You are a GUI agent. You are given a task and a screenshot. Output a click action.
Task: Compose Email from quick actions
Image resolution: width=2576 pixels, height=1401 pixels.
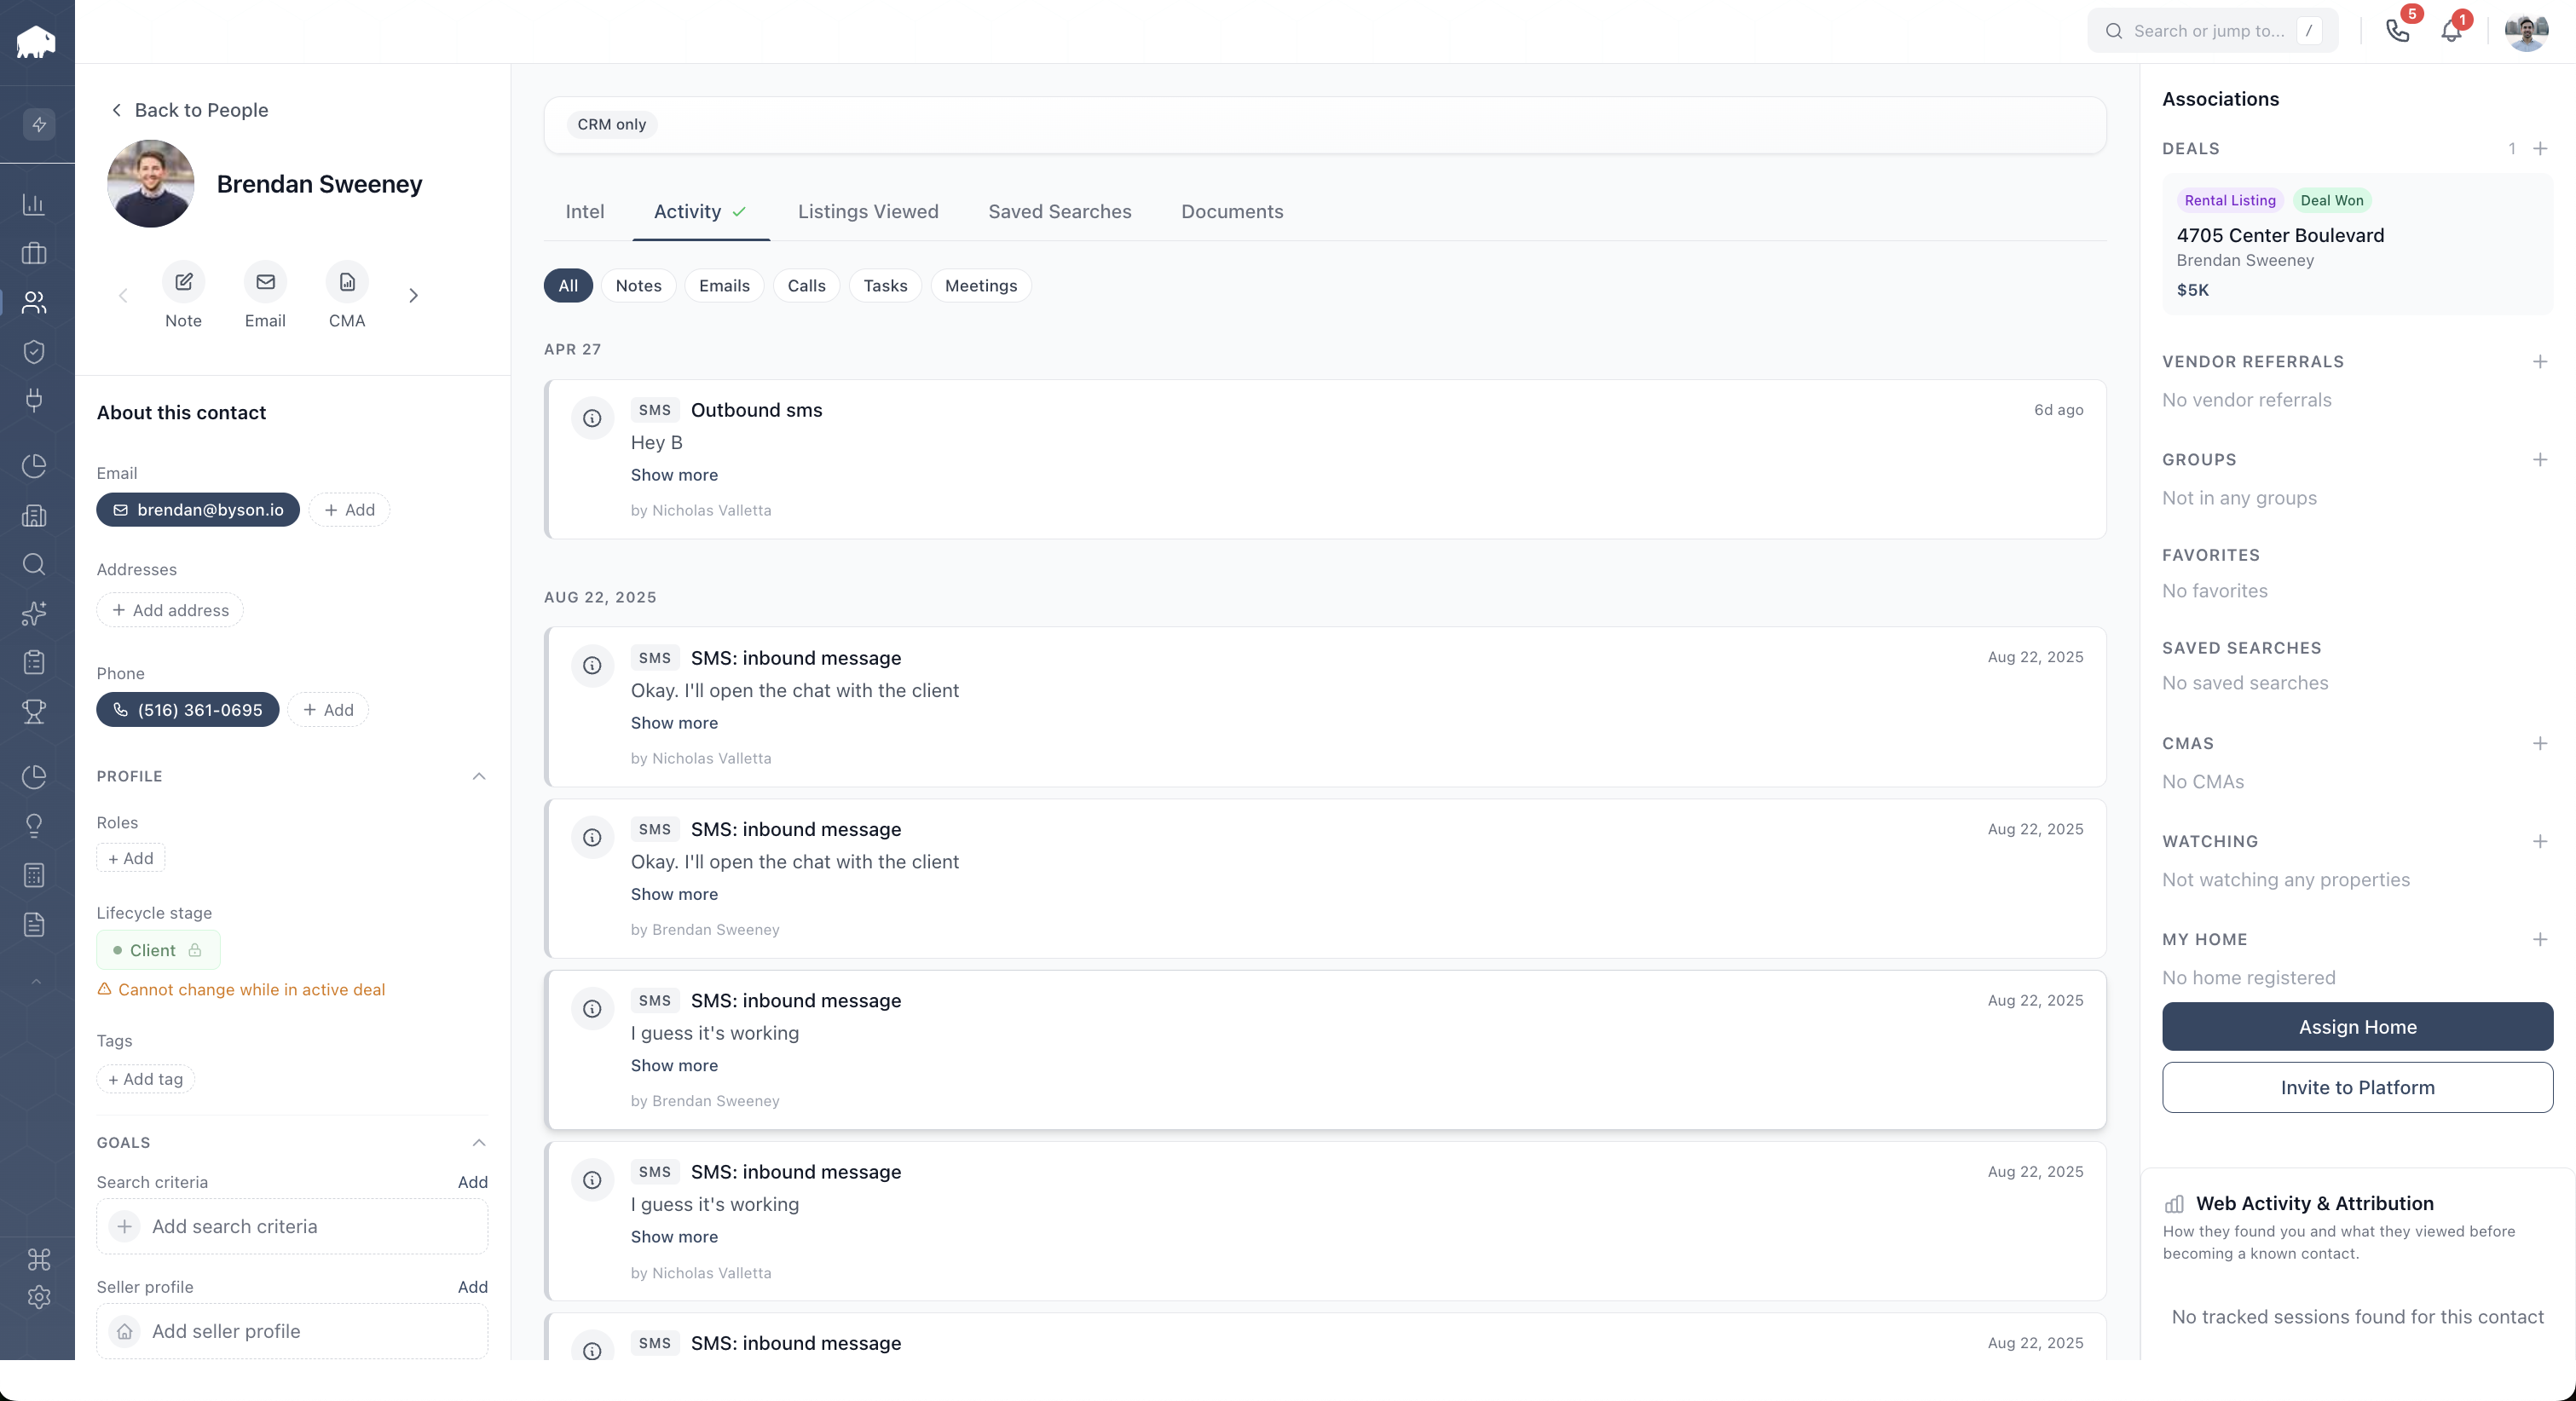click(x=265, y=295)
